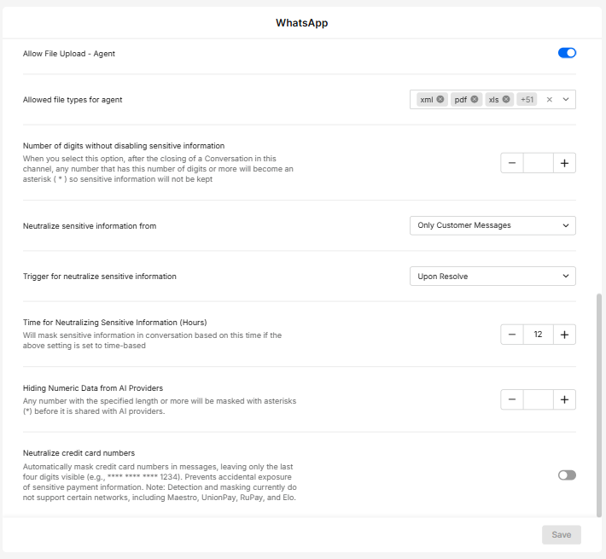The width and height of the screenshot is (606, 559).
Task: Click the 'Trigger for neutralize sensitive information' label
Action: tap(100, 277)
